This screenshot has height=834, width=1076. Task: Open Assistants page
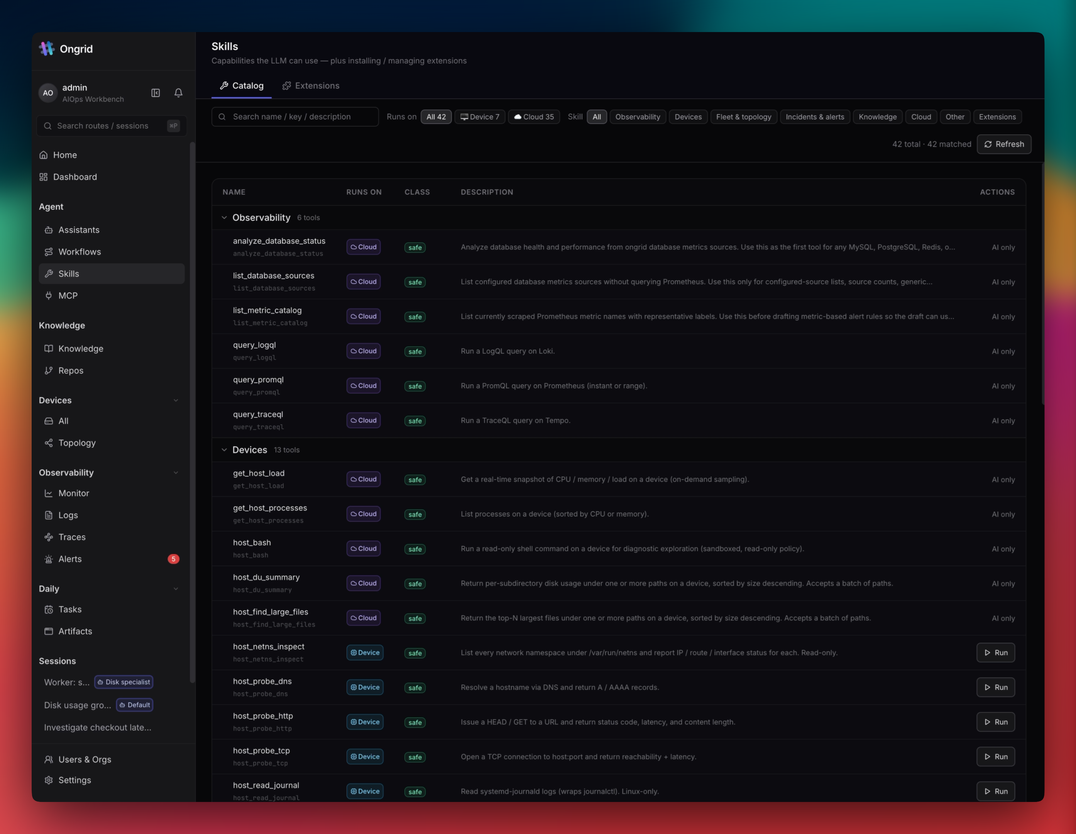(112, 230)
